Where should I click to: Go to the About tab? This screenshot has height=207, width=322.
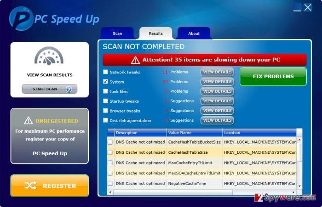click(x=194, y=33)
